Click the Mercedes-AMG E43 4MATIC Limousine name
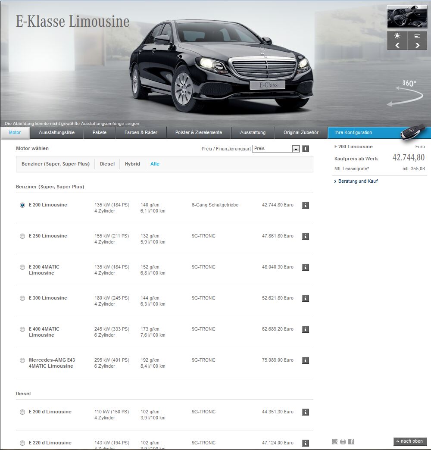Screen dimensions: 431x450 pyautogui.click(x=52, y=363)
